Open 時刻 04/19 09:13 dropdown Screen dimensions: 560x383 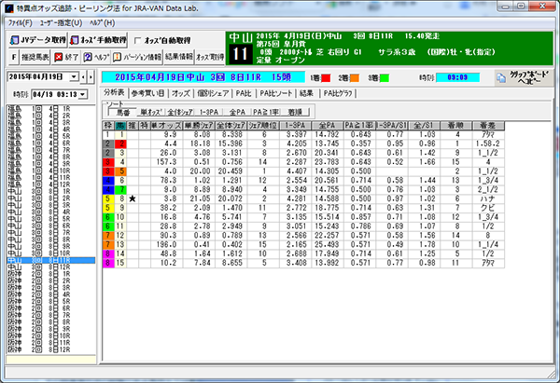point(83,94)
